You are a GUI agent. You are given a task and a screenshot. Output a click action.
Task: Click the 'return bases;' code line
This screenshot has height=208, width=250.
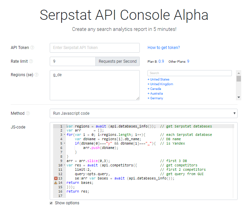point(80,183)
